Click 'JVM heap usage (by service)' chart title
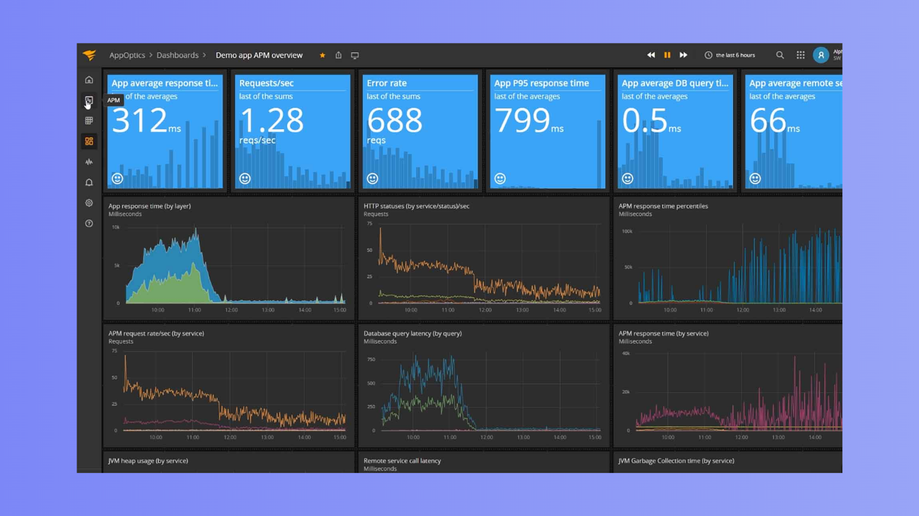The width and height of the screenshot is (919, 516). pyautogui.click(x=148, y=461)
